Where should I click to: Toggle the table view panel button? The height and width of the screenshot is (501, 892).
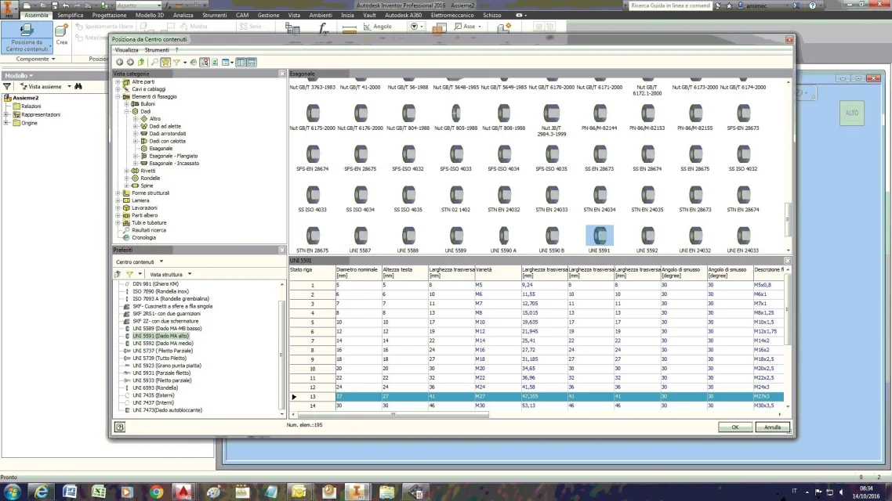tap(252, 63)
